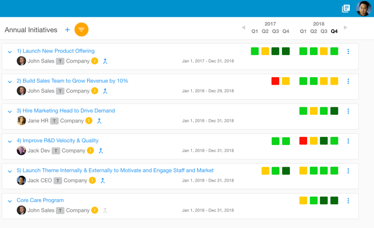Click the T team badge on Build Sales Team row
The image size is (374, 228).
point(60,91)
